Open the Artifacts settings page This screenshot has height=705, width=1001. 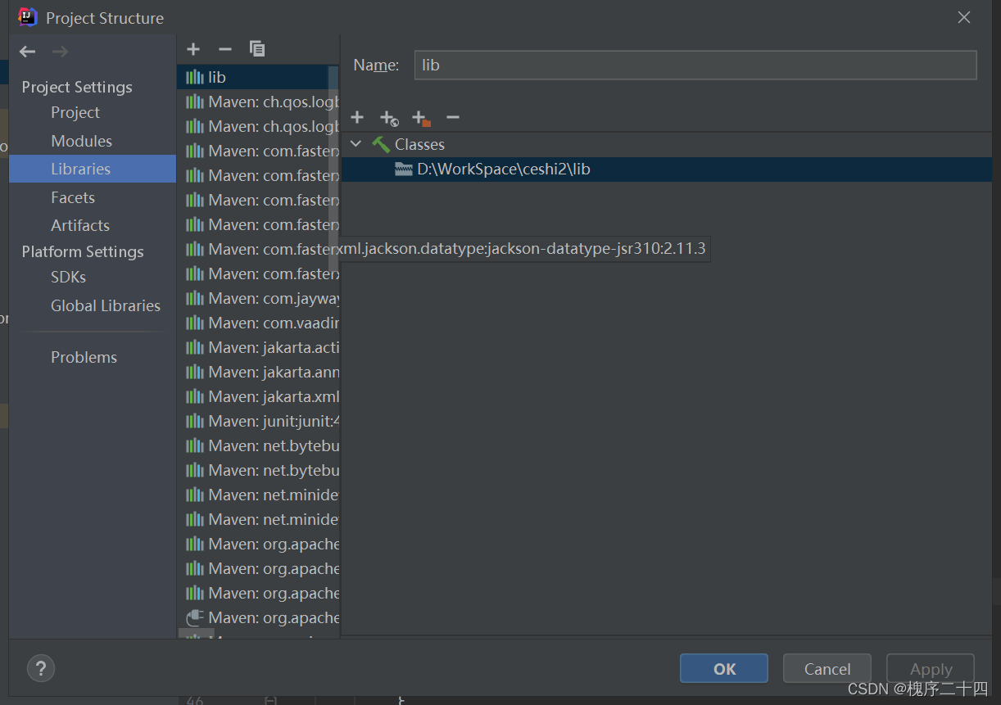coord(80,225)
